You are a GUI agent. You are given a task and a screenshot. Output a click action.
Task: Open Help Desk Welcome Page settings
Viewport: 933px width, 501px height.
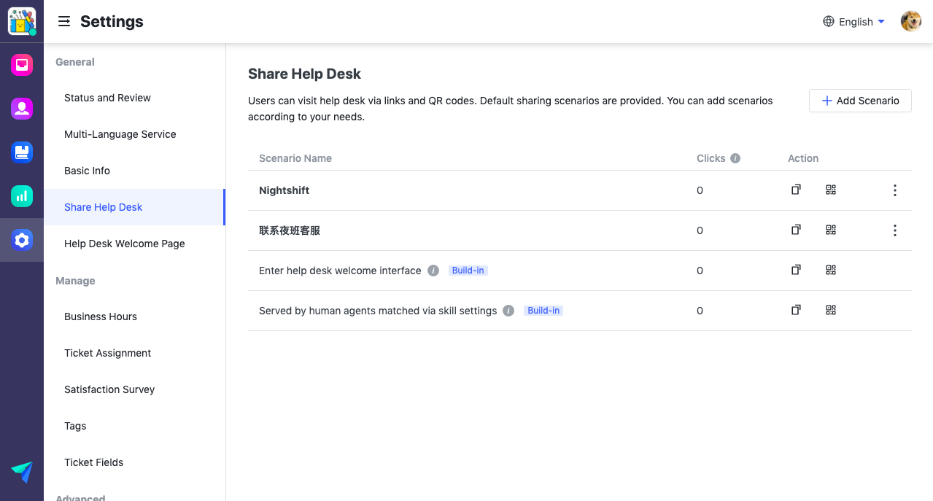click(125, 244)
